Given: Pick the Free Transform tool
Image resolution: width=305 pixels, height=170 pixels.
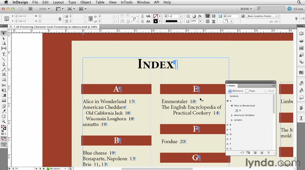Looking at the screenshot, I should (x=4, y=90).
